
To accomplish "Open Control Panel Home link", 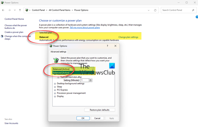I will (x=14, y=19).
